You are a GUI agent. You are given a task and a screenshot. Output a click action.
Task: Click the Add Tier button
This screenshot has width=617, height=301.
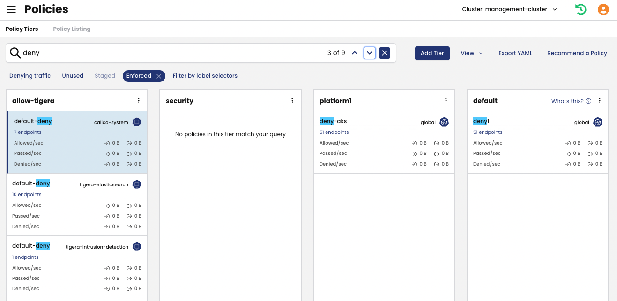432,53
